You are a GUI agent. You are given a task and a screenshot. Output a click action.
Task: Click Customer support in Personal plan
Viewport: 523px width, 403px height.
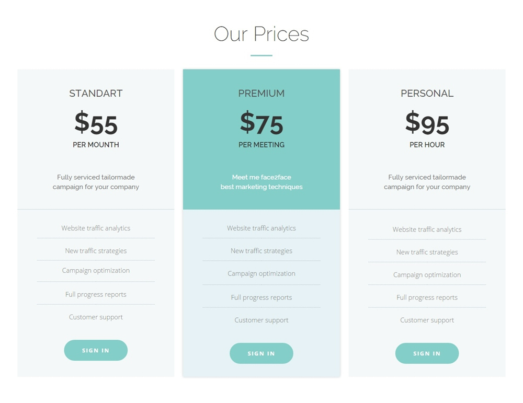click(427, 320)
